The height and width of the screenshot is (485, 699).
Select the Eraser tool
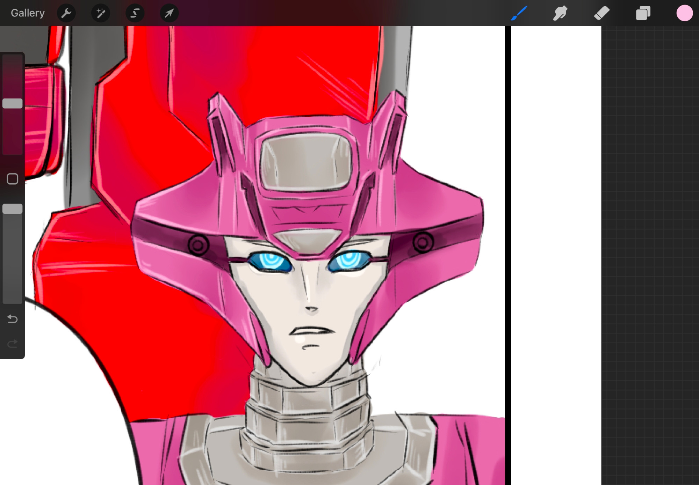click(601, 13)
